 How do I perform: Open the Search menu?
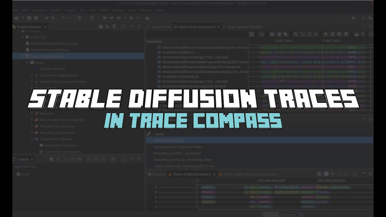click(55, 10)
